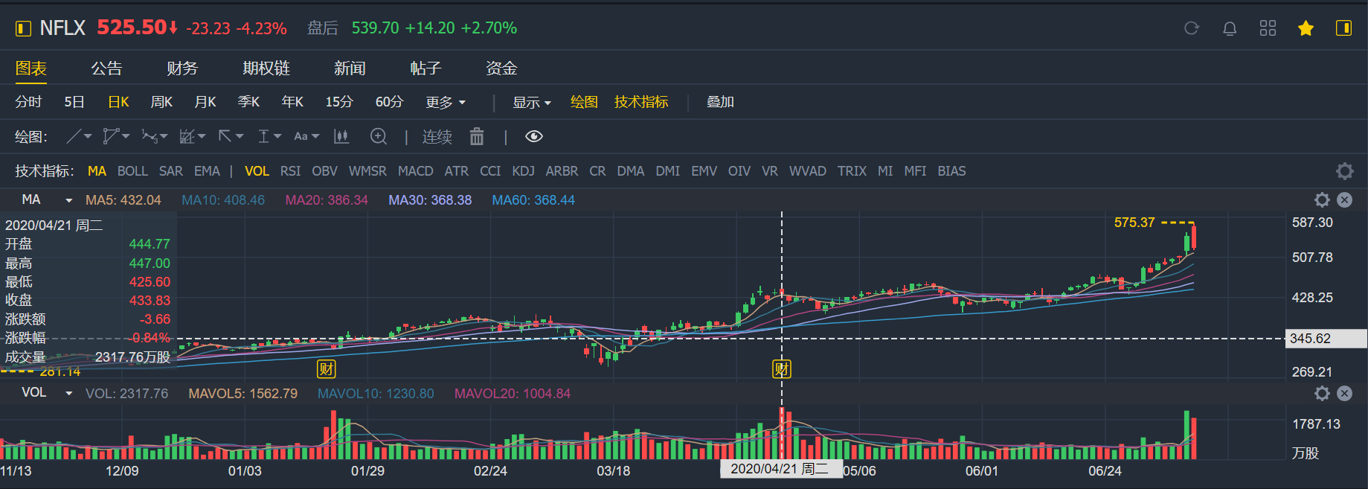Click the 叠加 overlay button
The height and width of the screenshot is (489, 1368).
click(720, 102)
